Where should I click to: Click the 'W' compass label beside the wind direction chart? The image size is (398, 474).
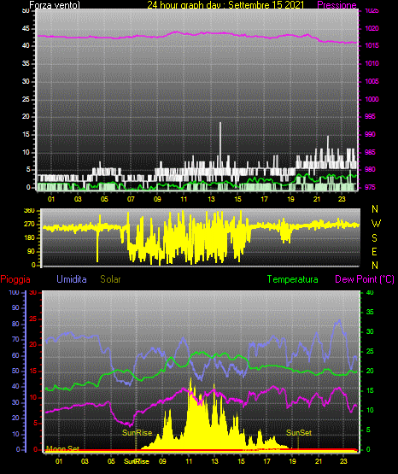(376, 224)
